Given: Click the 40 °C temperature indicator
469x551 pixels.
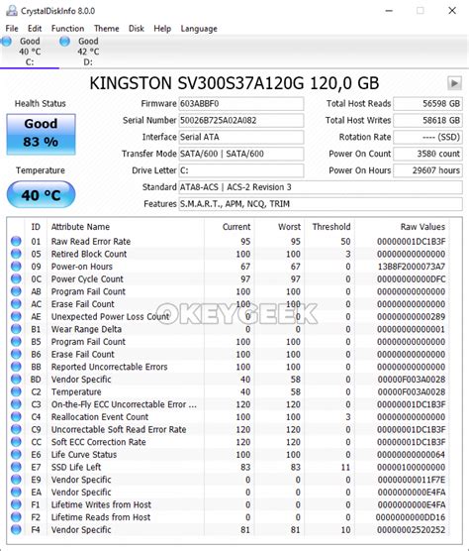Looking at the screenshot, I should tap(41, 194).
